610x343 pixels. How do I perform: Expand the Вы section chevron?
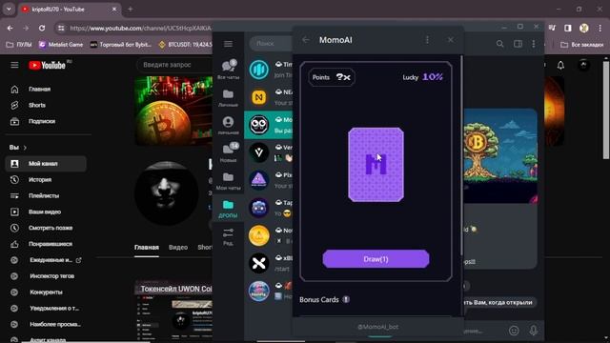[25, 148]
